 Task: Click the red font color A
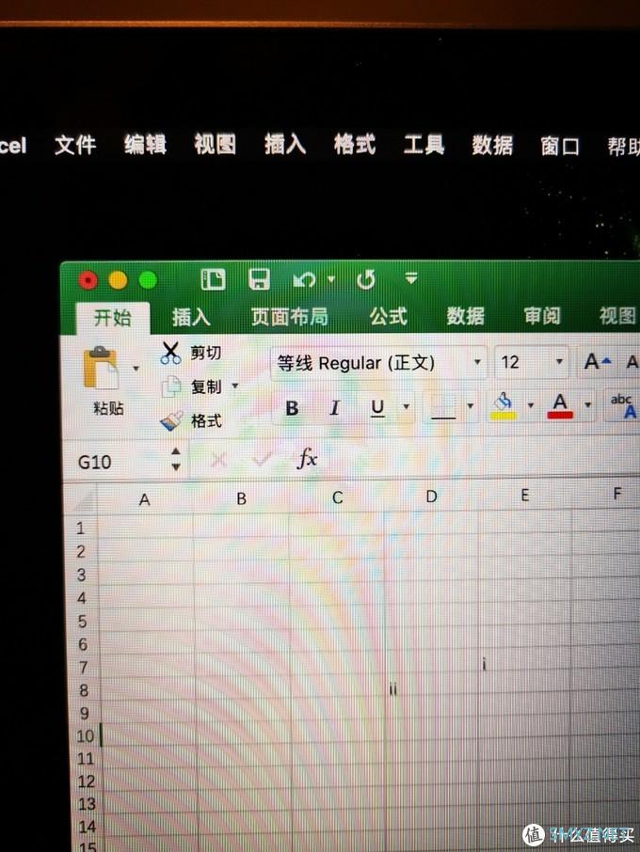point(559,406)
